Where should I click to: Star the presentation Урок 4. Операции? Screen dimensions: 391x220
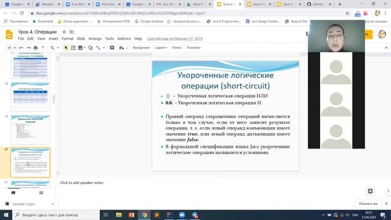[64, 32]
